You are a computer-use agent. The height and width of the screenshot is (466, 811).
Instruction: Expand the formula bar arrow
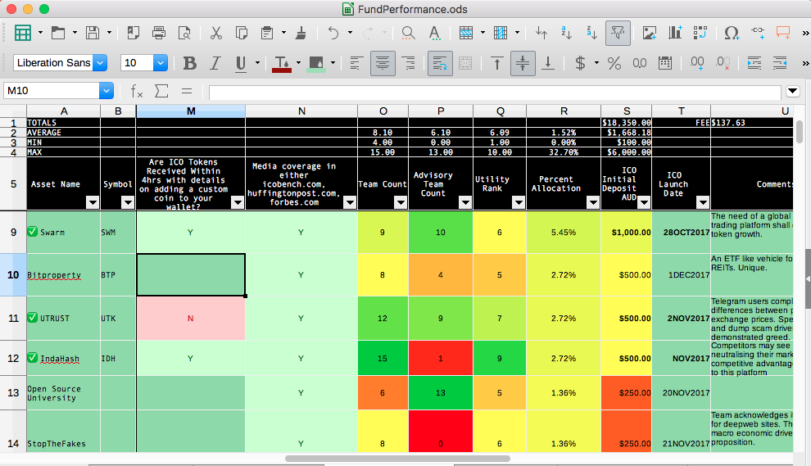tap(792, 91)
